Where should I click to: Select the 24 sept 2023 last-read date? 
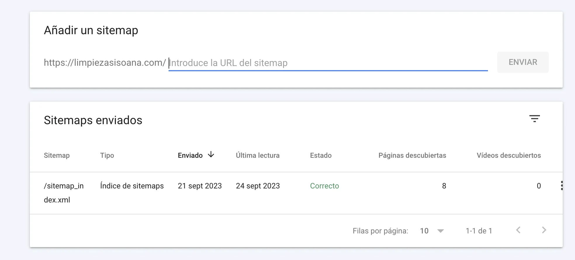point(258,186)
